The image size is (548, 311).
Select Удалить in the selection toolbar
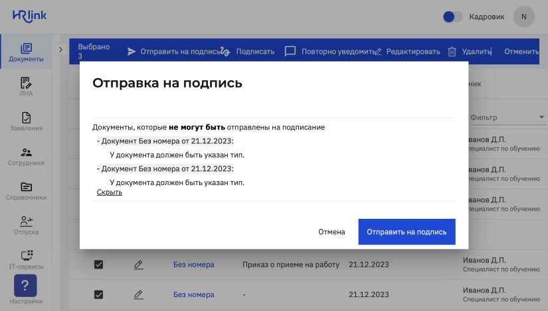[470, 51]
